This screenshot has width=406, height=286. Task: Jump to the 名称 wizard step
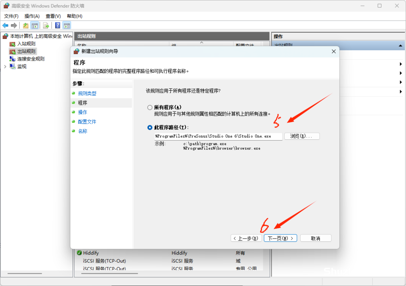82,131
